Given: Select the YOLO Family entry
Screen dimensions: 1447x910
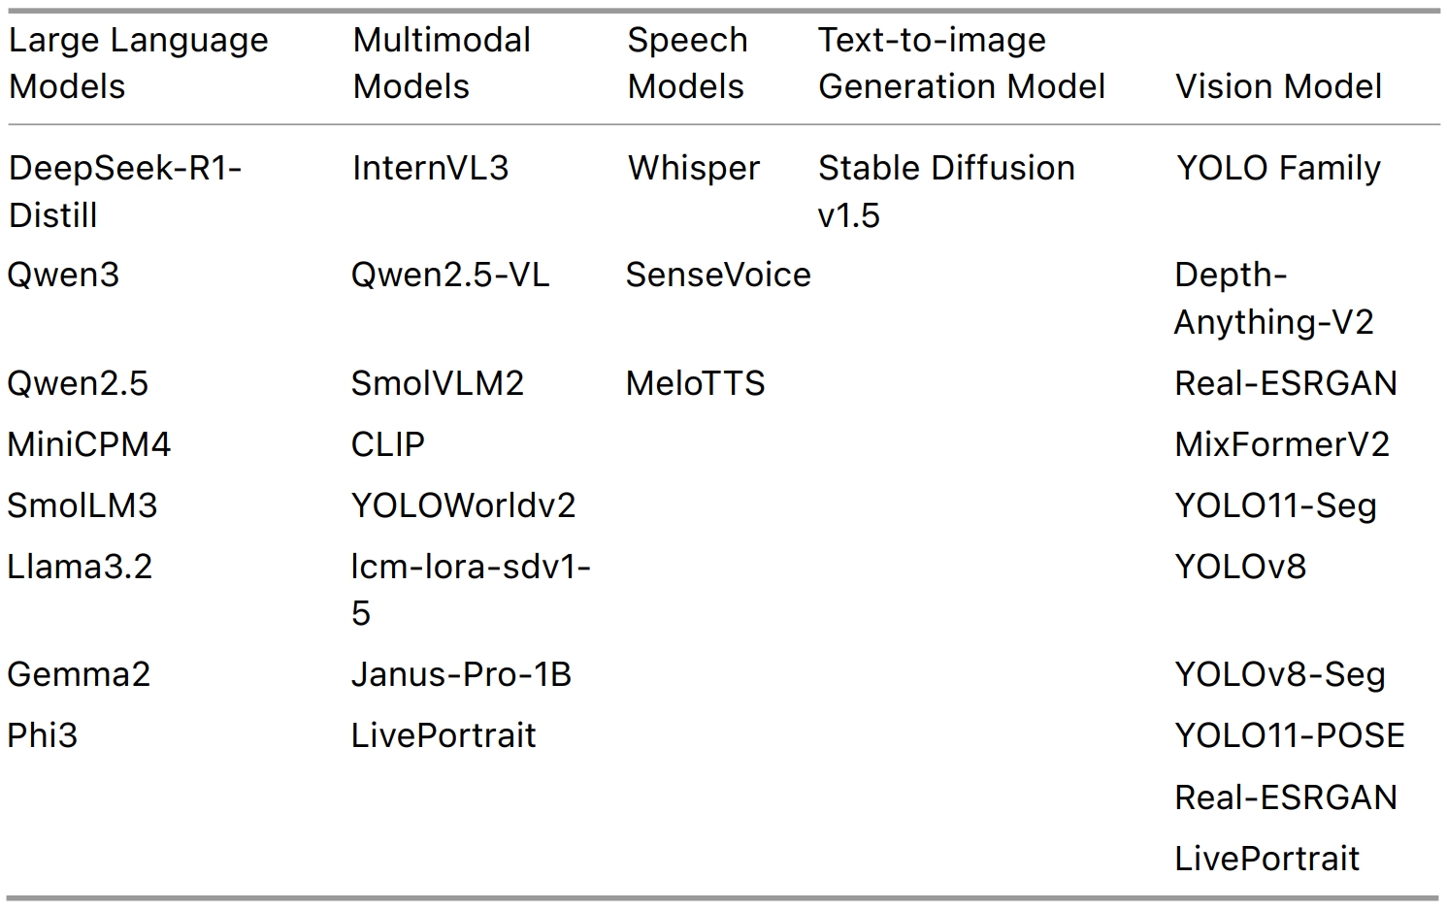Looking at the screenshot, I should [1278, 168].
